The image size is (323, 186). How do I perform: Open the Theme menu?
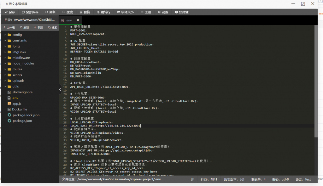(x=146, y=12)
